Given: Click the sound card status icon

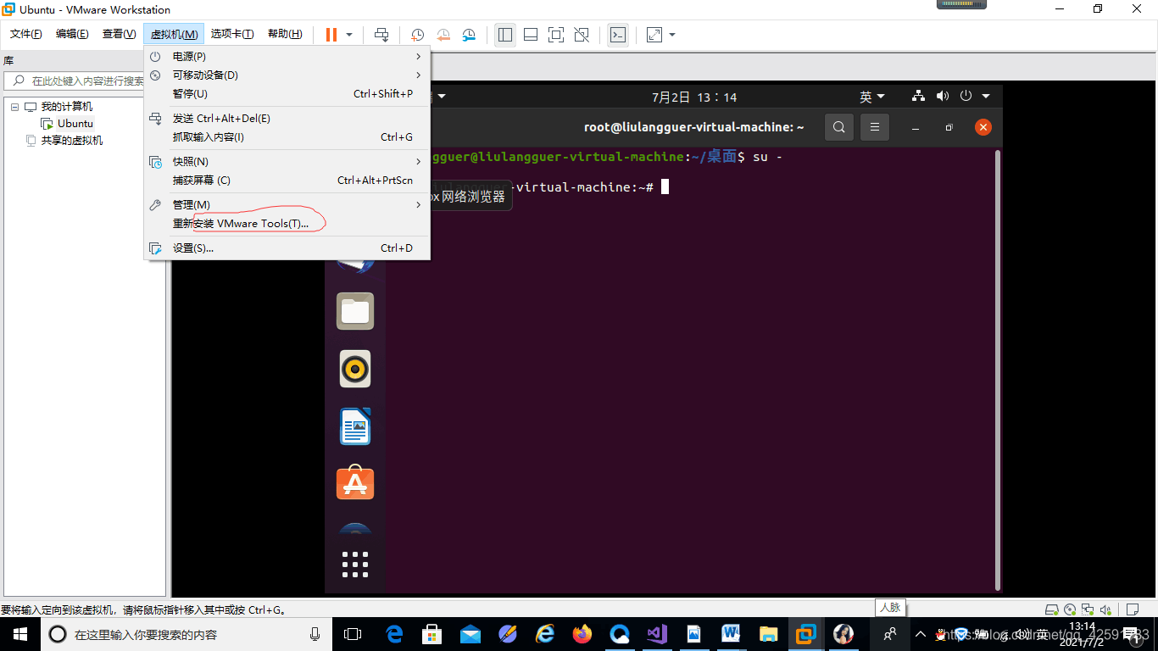Looking at the screenshot, I should [x=1105, y=609].
